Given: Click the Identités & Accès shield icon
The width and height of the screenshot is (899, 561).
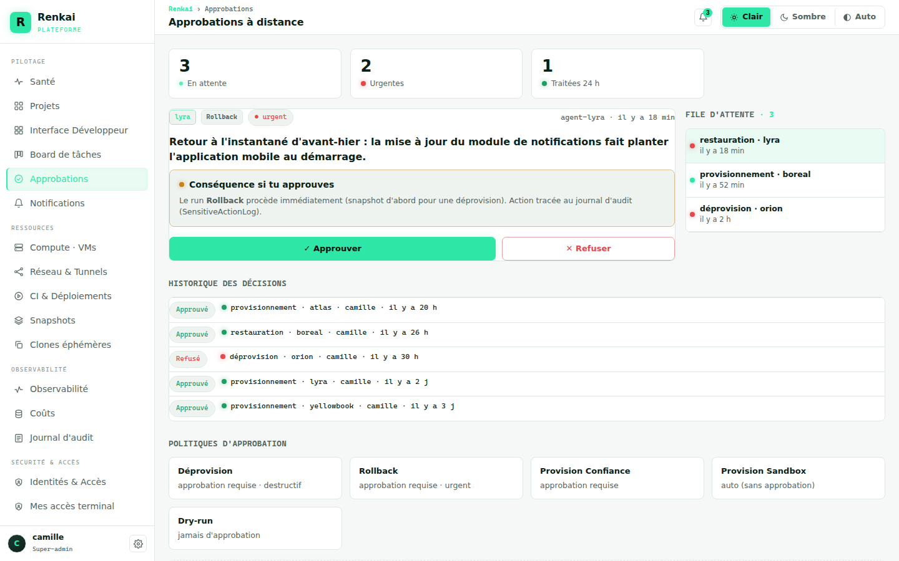Looking at the screenshot, I should (19, 482).
